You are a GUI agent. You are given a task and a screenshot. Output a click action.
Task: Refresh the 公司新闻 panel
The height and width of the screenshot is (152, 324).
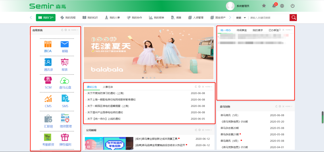(196, 130)
